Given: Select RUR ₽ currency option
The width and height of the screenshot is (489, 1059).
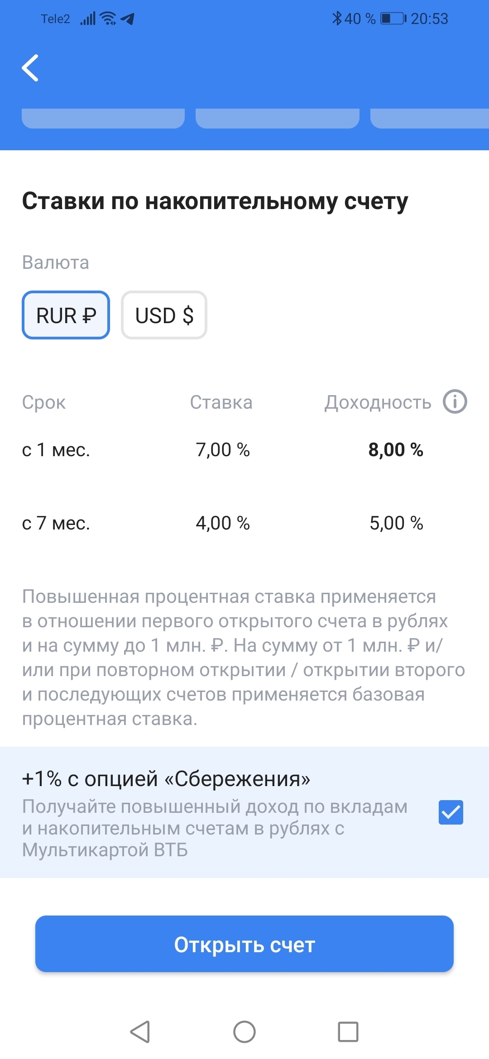Looking at the screenshot, I should pyautogui.click(x=66, y=315).
